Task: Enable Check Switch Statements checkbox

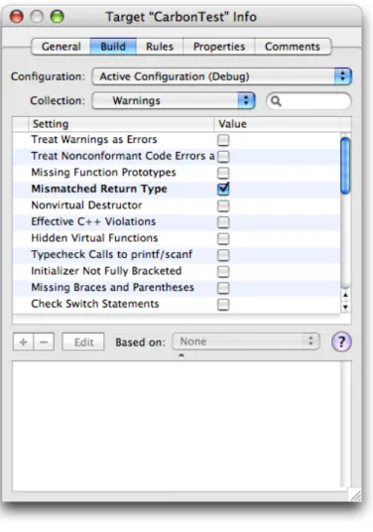Action: pos(223,304)
